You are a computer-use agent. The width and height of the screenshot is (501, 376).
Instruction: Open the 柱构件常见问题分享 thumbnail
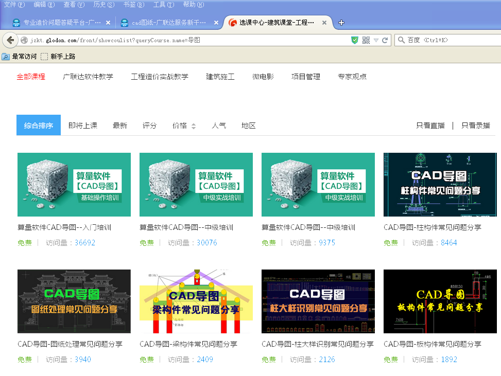(x=440, y=185)
